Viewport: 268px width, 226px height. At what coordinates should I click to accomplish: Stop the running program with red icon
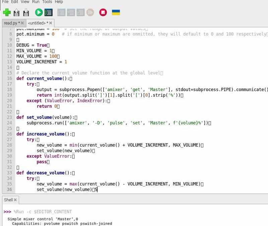103,12
